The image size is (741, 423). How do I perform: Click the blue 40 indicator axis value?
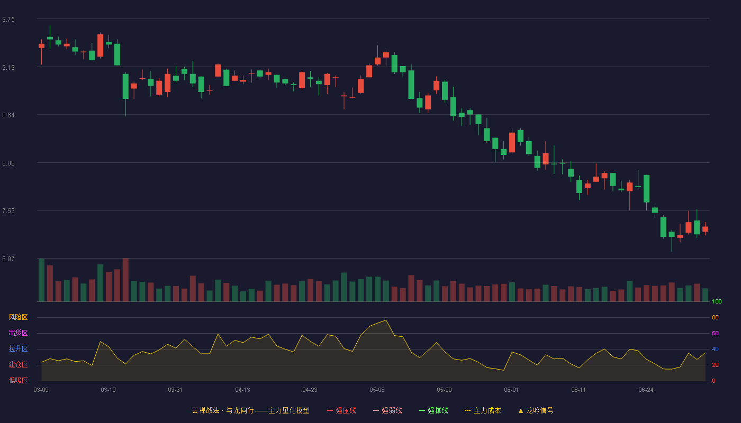point(715,350)
